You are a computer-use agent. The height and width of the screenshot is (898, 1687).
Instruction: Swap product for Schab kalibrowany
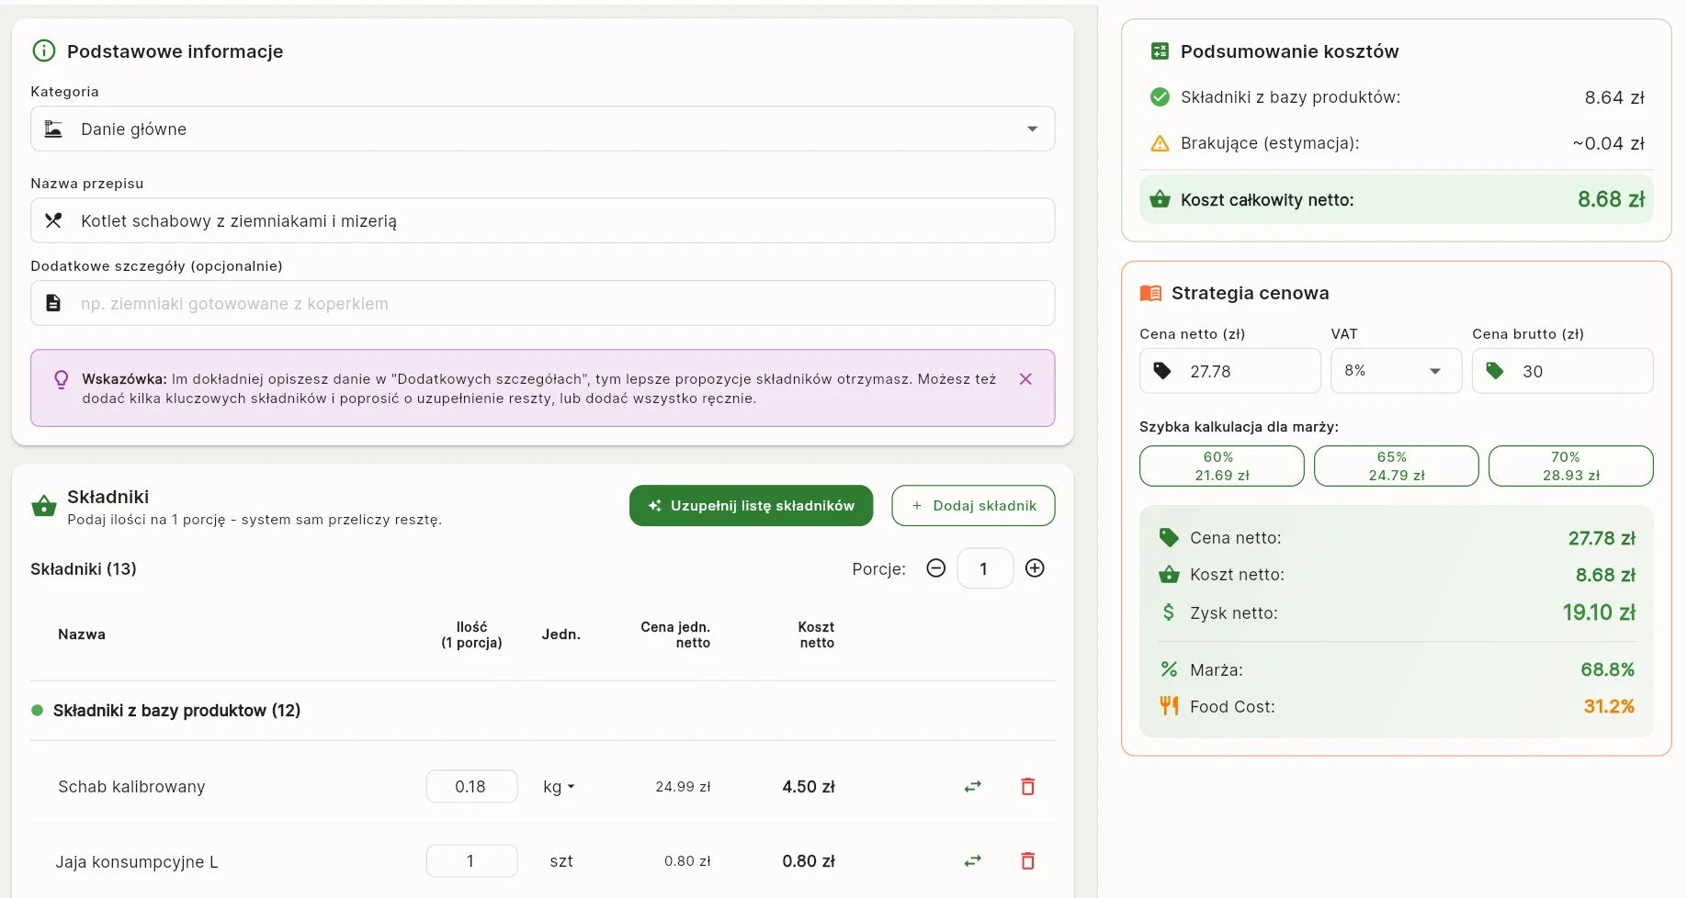[x=972, y=787]
